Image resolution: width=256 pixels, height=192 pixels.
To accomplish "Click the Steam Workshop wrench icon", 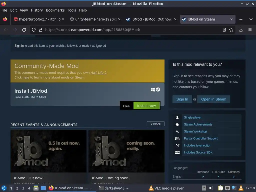I will click(x=177, y=131).
